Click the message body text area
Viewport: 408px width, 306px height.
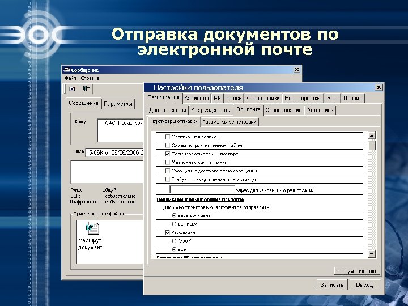click(x=107, y=172)
